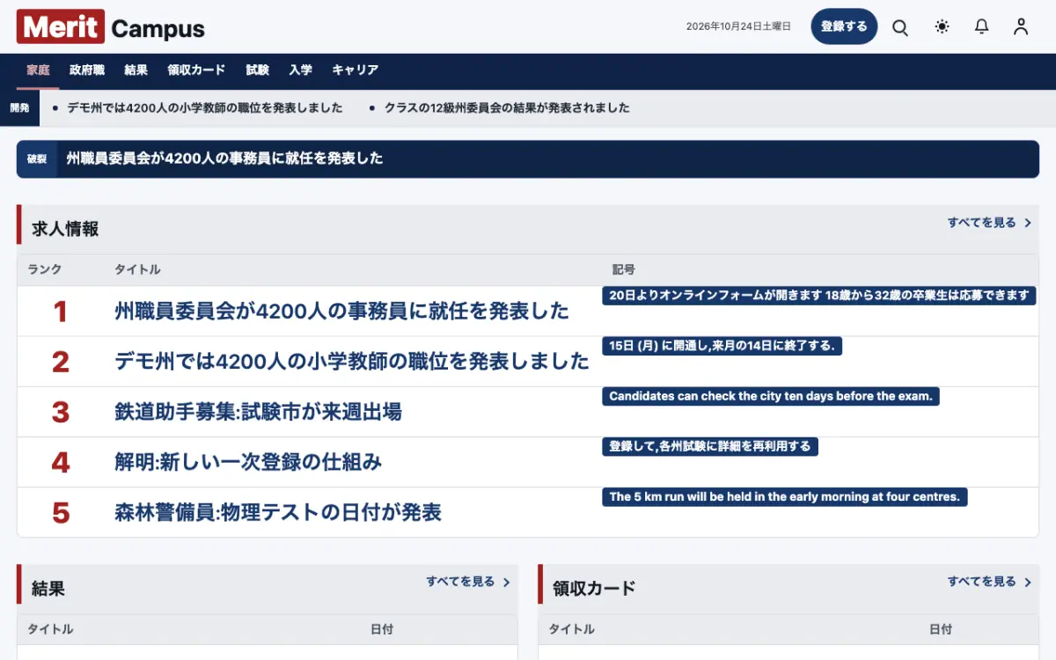Open the 入学 nav item
Viewport: 1056px width, 660px height.
(300, 70)
